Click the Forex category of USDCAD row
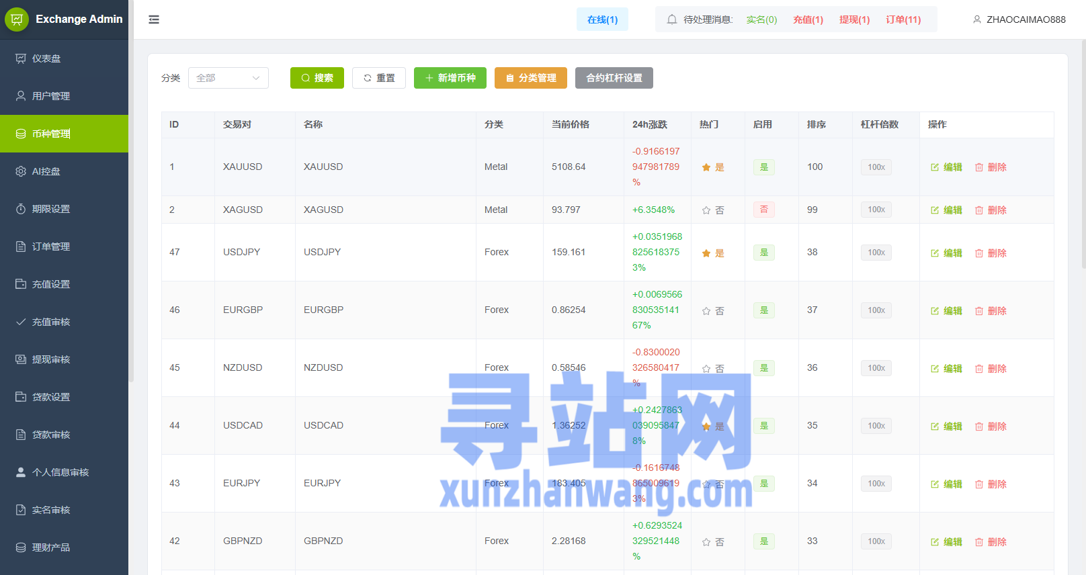Viewport: 1086px width, 575px height. pos(497,425)
